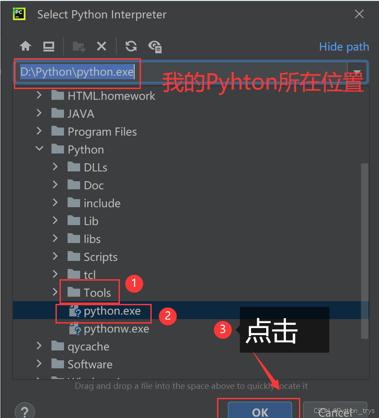Expand the Software folder
Screen dimensions: 379x418
coord(39,363)
